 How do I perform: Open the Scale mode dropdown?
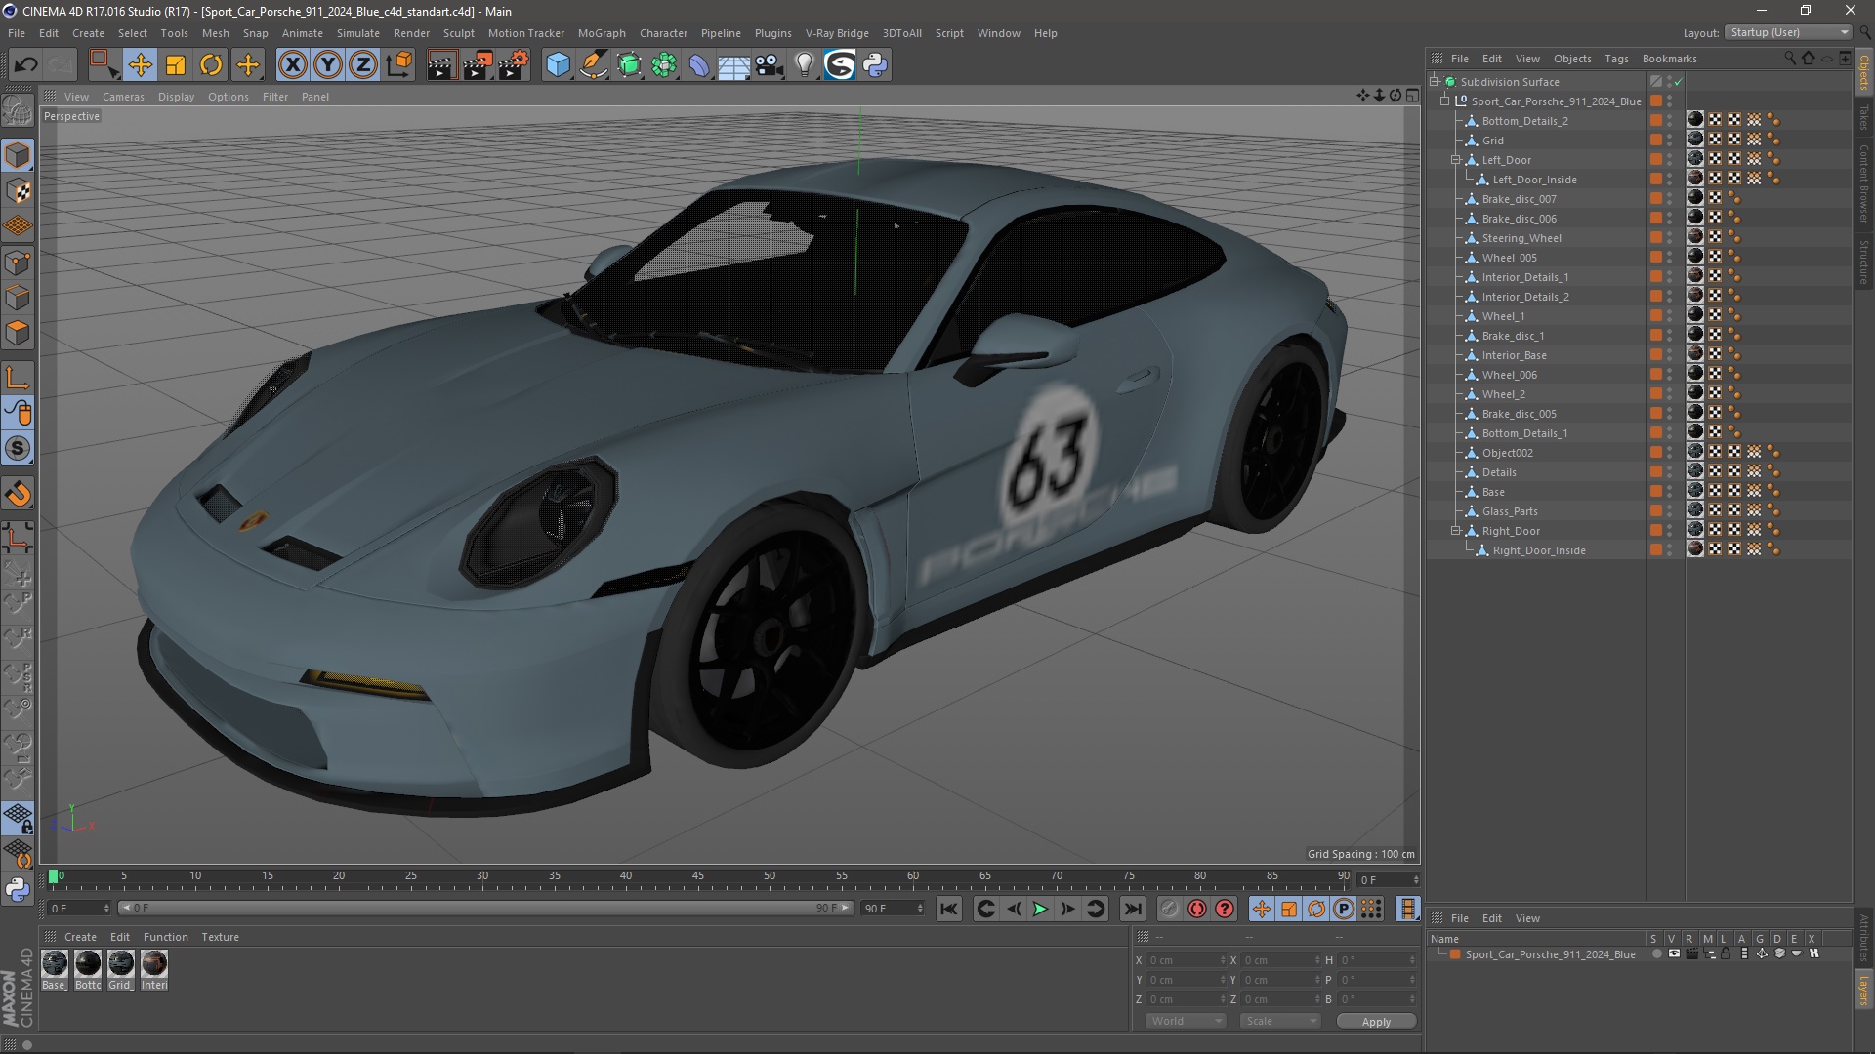pos(1280,1021)
